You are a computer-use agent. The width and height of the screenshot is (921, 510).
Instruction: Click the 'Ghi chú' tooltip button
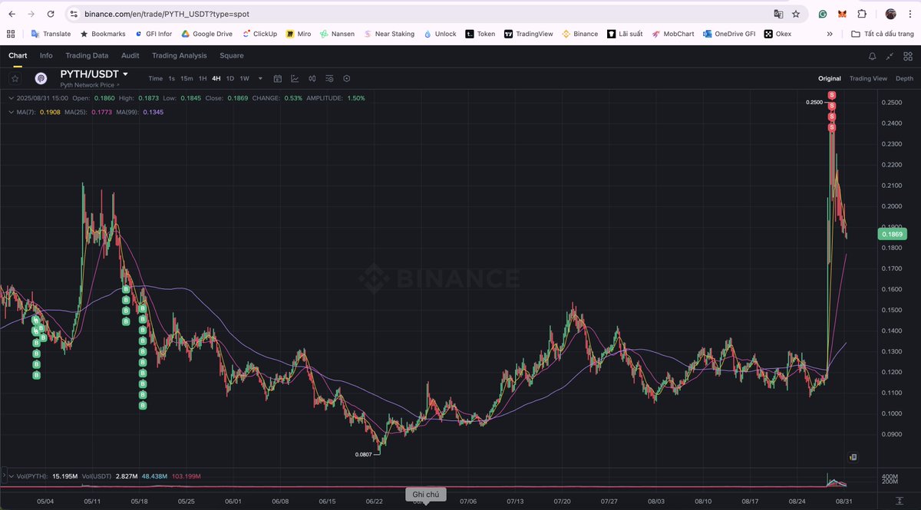(x=425, y=495)
